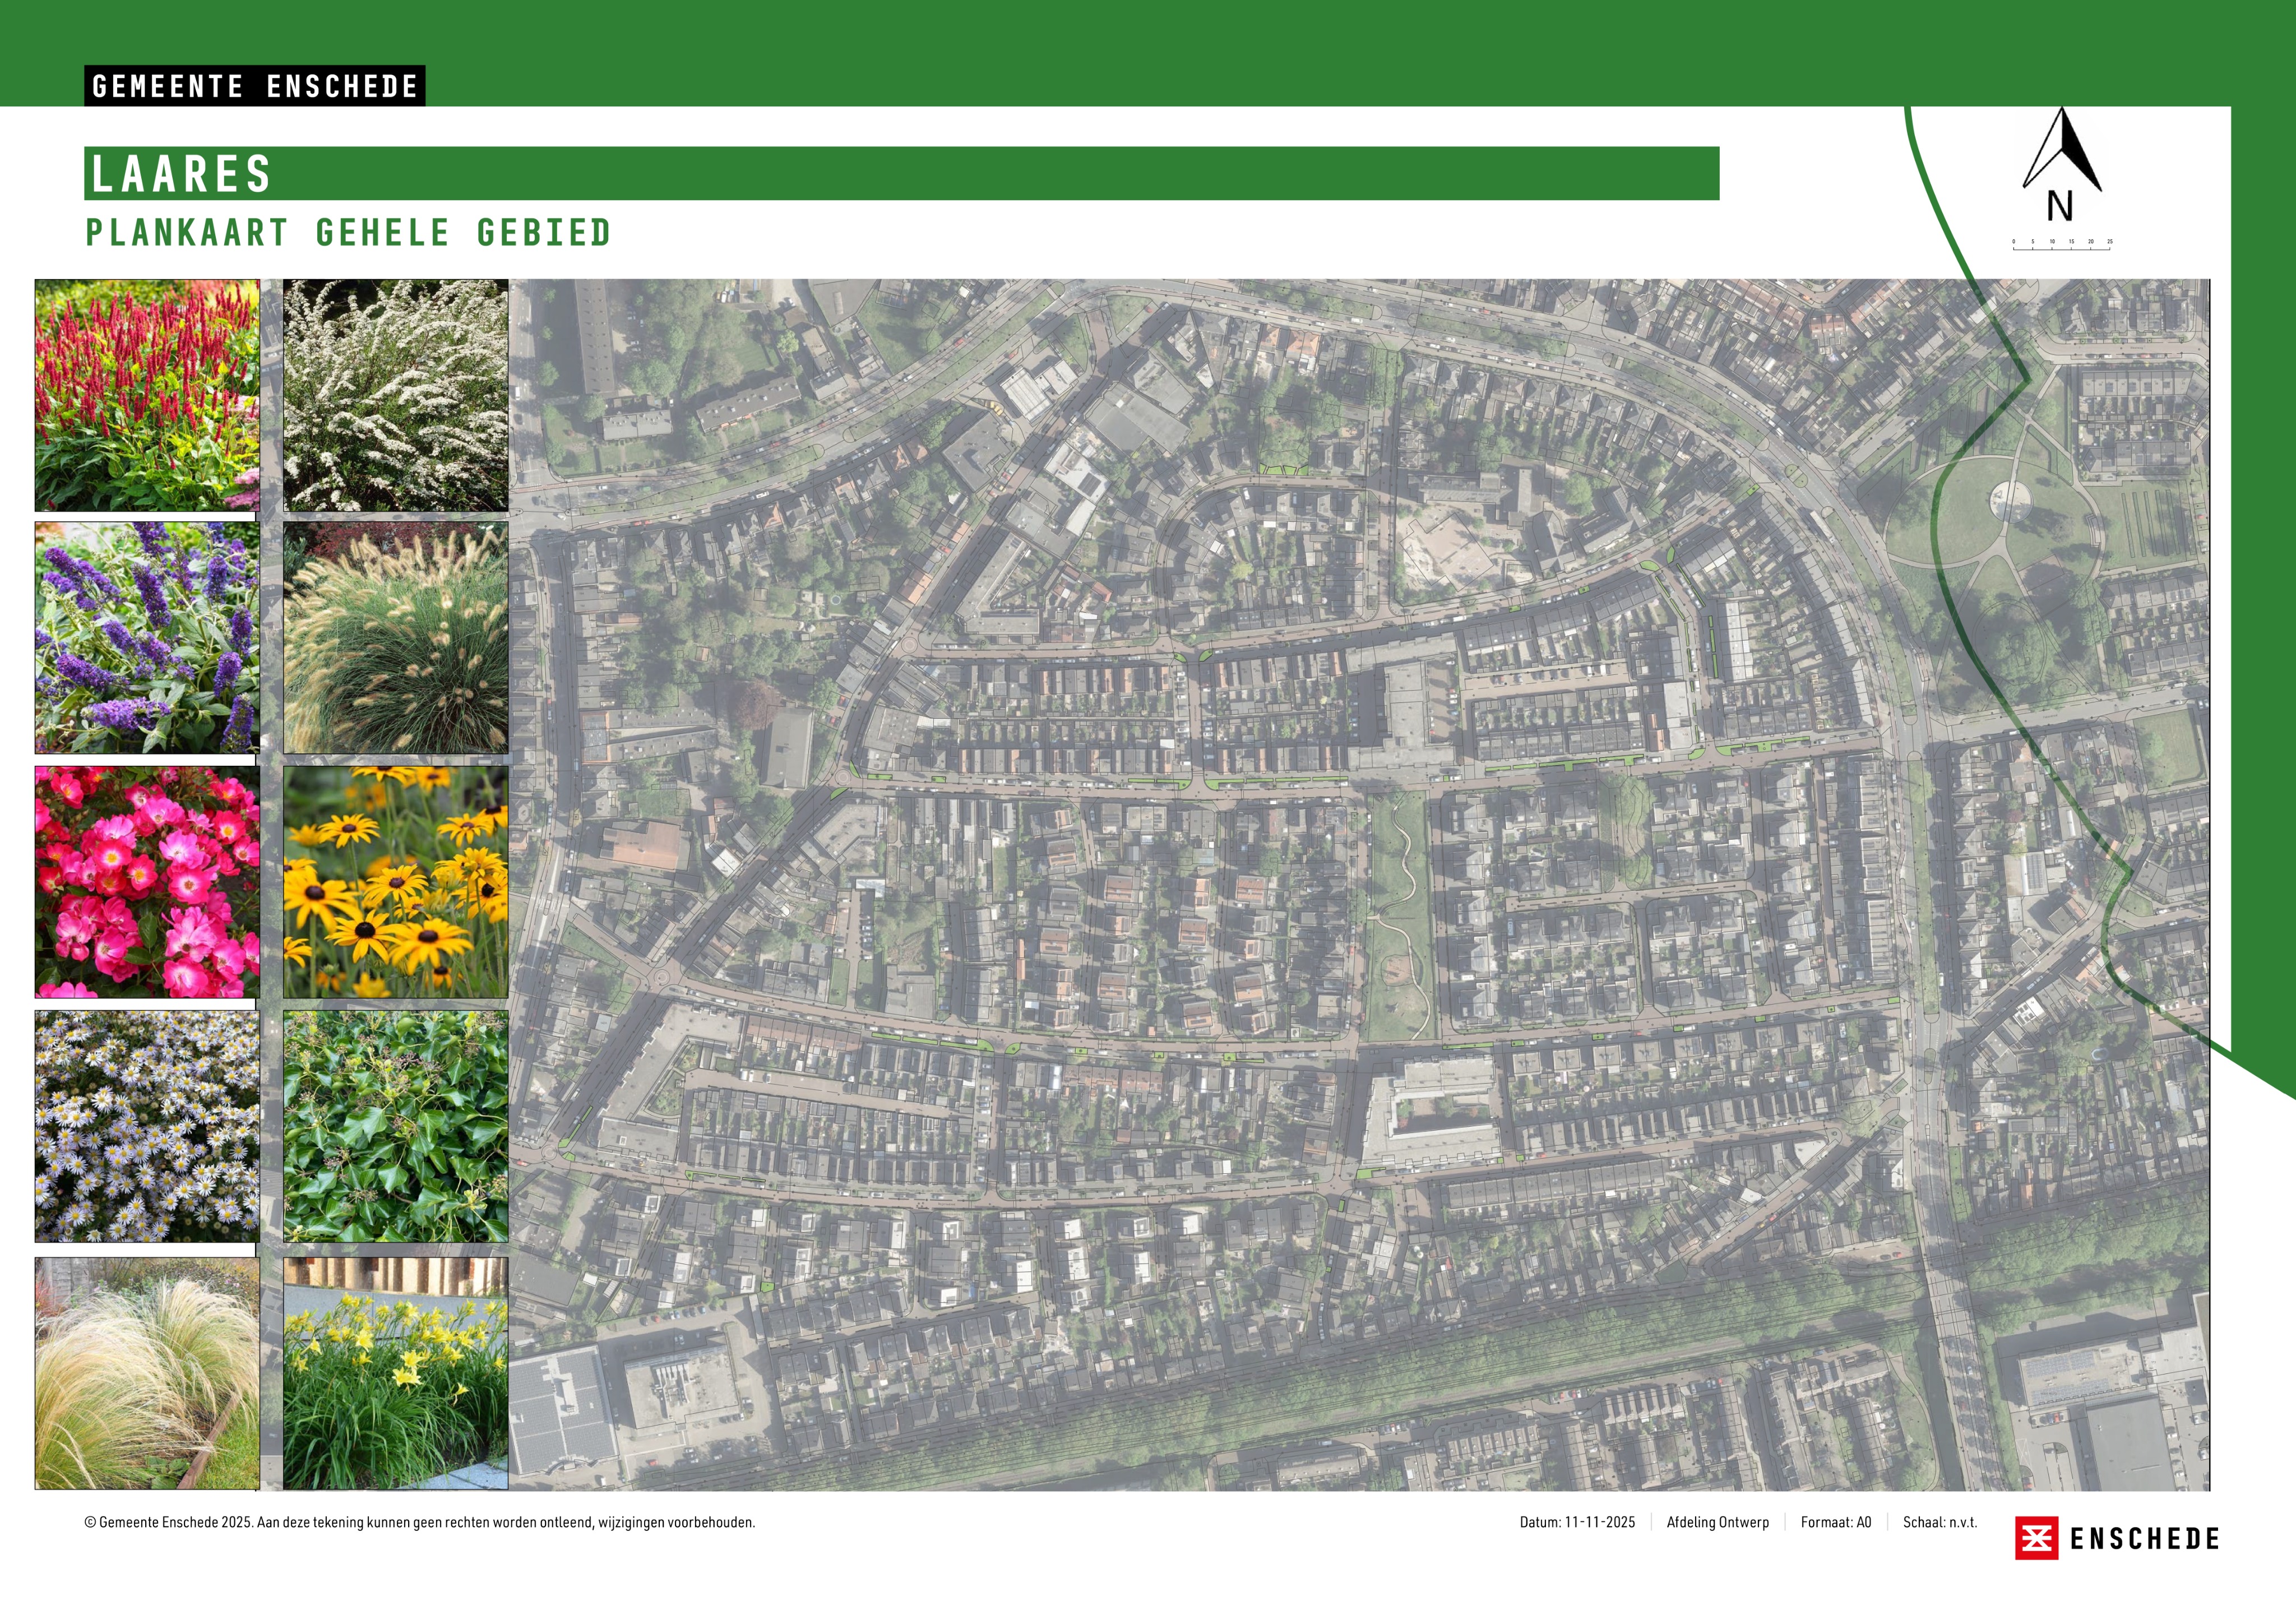Select the yellow daylily photo
The image size is (2296, 1624).
(395, 1373)
